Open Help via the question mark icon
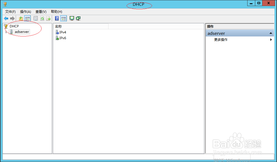Screen dimensions: 277x162 coord(57,18)
